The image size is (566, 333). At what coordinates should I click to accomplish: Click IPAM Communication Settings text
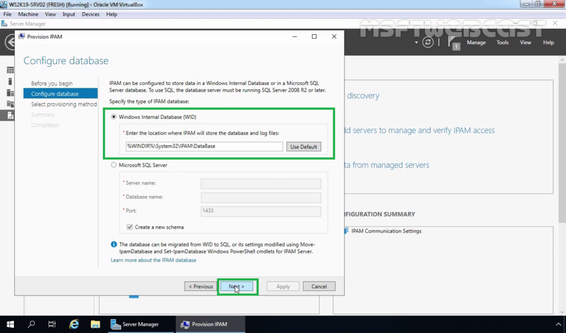[386, 231]
